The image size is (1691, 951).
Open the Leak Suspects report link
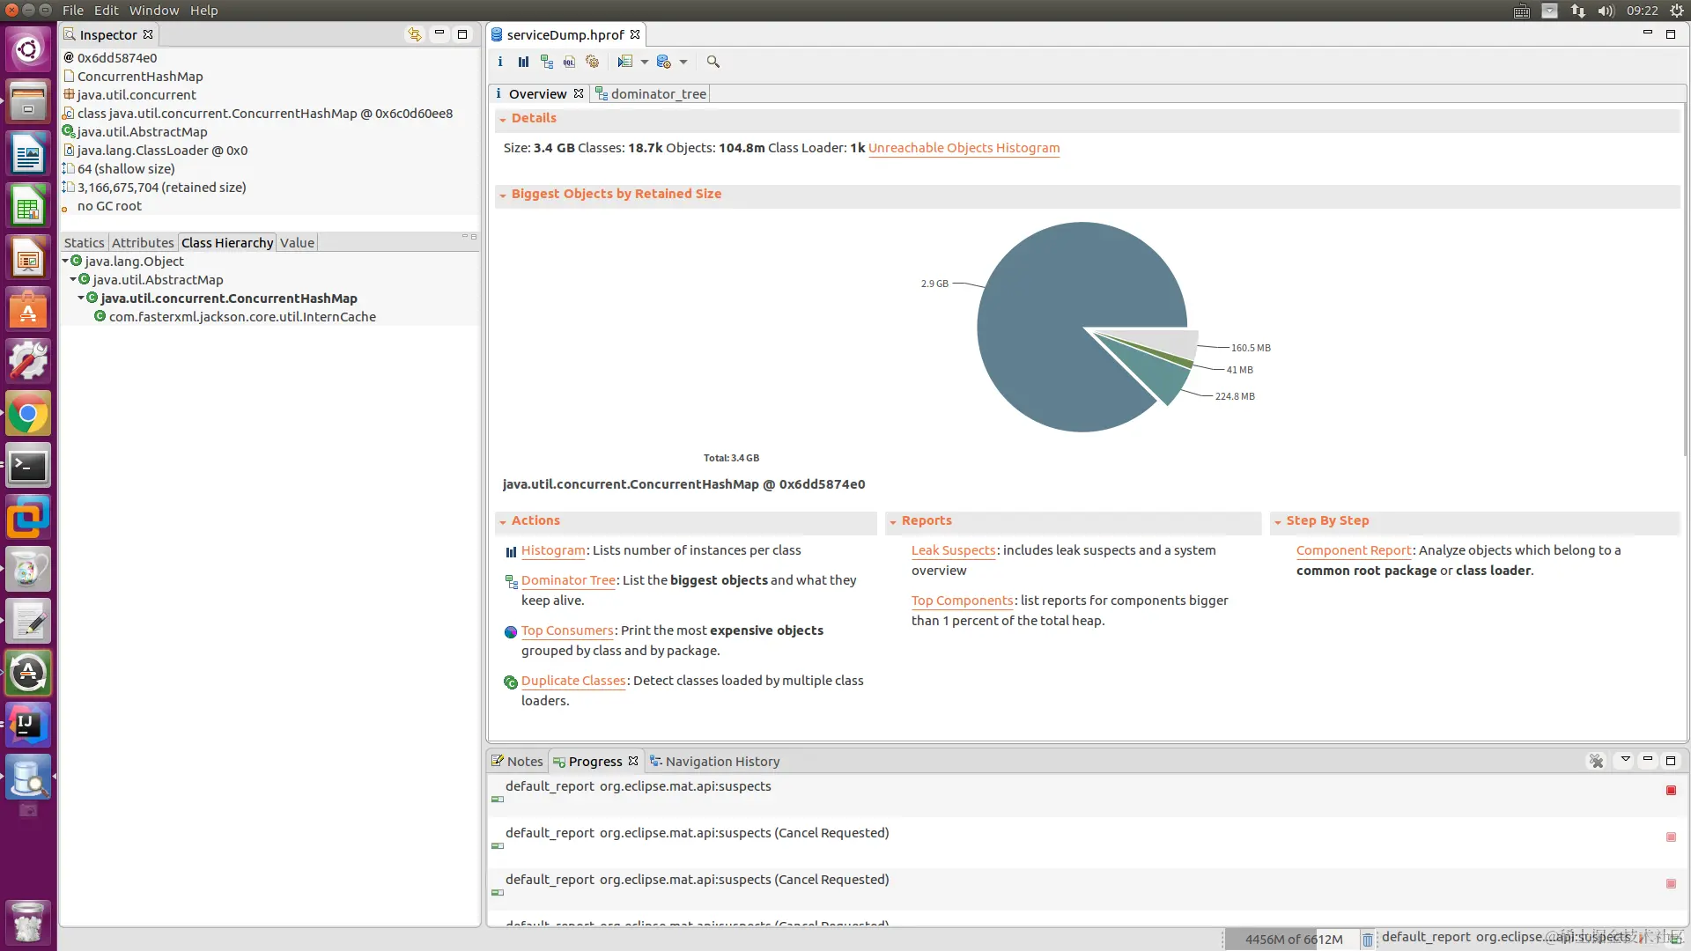pos(953,550)
